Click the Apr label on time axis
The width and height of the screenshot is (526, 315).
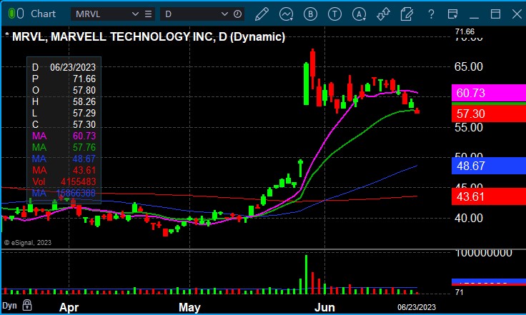tap(69, 307)
